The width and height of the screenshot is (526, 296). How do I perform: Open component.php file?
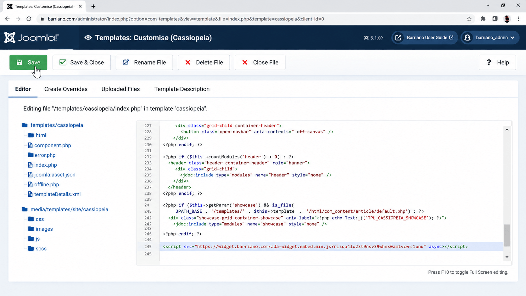[x=53, y=145]
